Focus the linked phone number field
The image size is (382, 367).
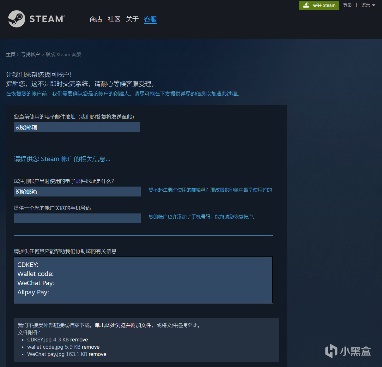pos(77,218)
